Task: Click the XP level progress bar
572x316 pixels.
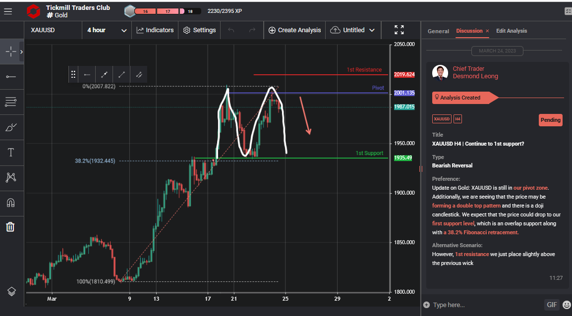Action: [168, 11]
